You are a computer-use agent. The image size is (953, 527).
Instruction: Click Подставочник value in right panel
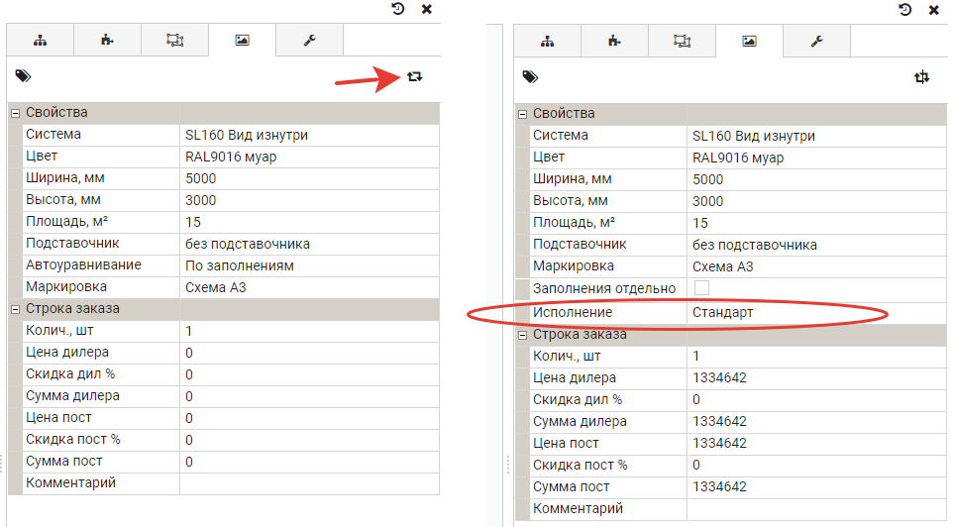coord(817,245)
